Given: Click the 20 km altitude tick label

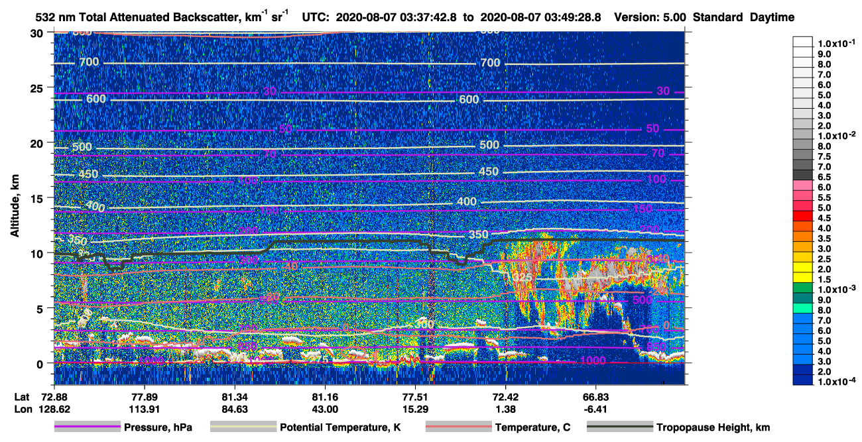Looking at the screenshot, I should point(38,143).
